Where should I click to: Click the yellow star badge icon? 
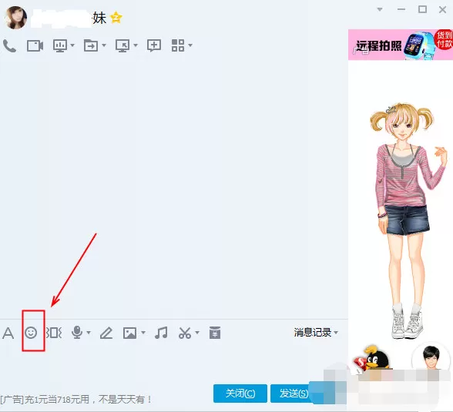[116, 18]
